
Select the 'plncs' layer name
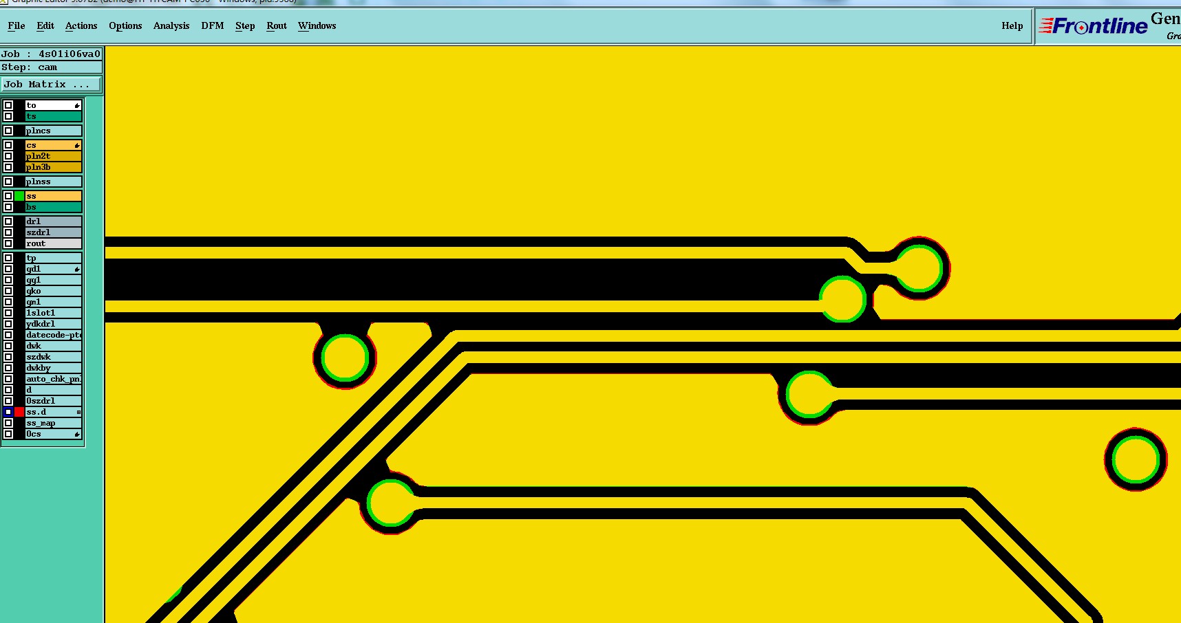[54, 131]
